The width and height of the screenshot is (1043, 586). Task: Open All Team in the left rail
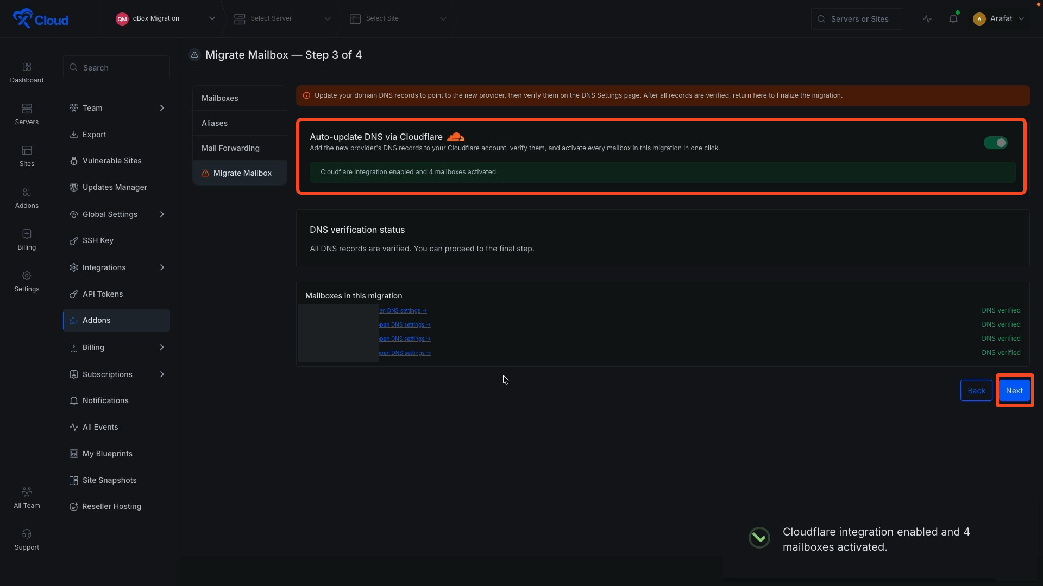click(x=27, y=498)
